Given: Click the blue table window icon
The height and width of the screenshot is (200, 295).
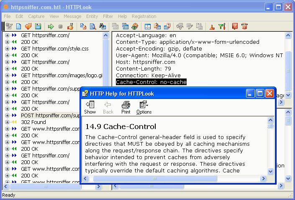Looking at the screenshot, I should click(125, 26).
